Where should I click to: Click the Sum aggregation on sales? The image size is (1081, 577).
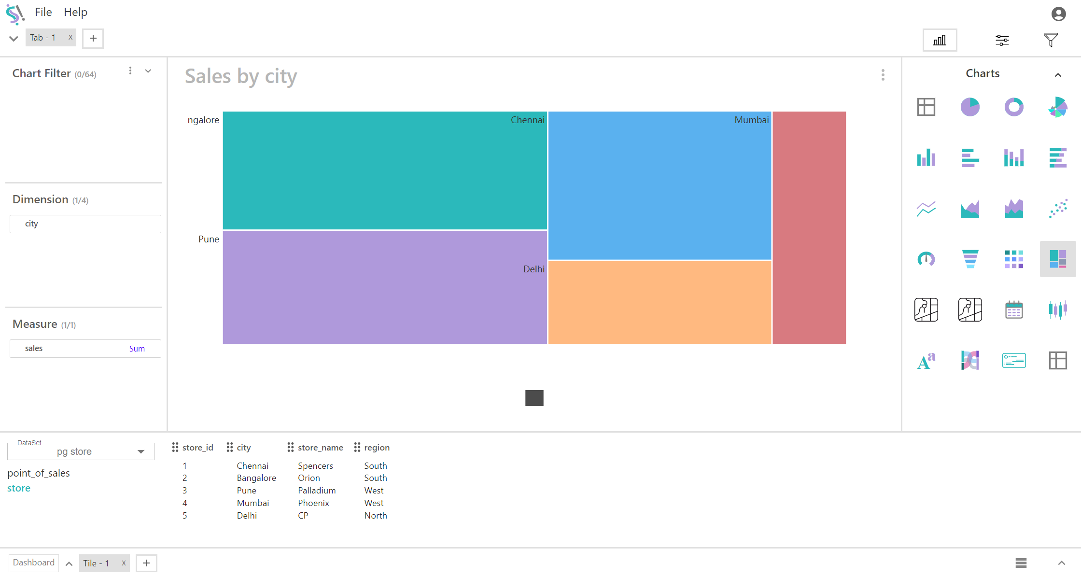point(137,349)
